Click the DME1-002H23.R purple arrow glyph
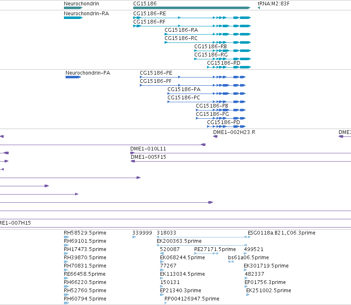This screenshot has height=305, width=351. tap(215, 136)
